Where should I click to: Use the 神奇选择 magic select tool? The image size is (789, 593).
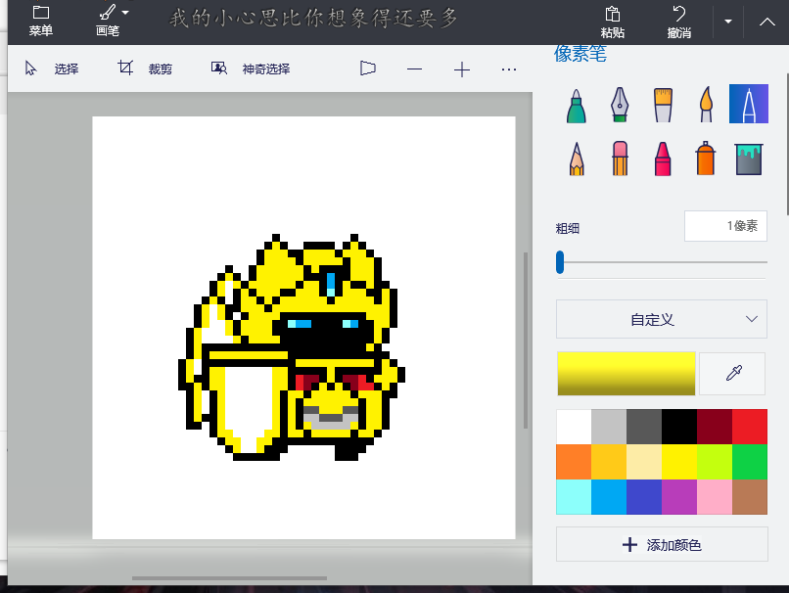(x=250, y=68)
